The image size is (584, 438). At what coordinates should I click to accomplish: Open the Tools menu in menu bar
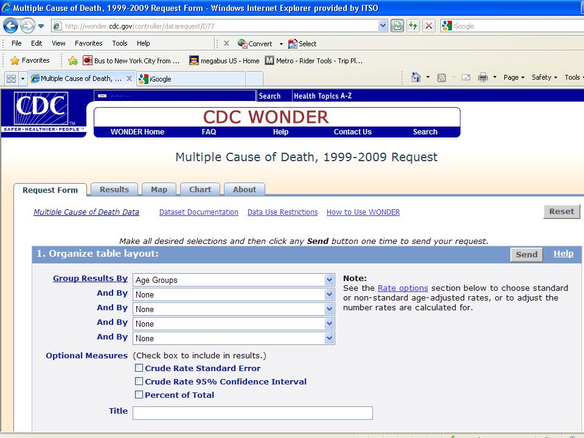[x=120, y=43]
